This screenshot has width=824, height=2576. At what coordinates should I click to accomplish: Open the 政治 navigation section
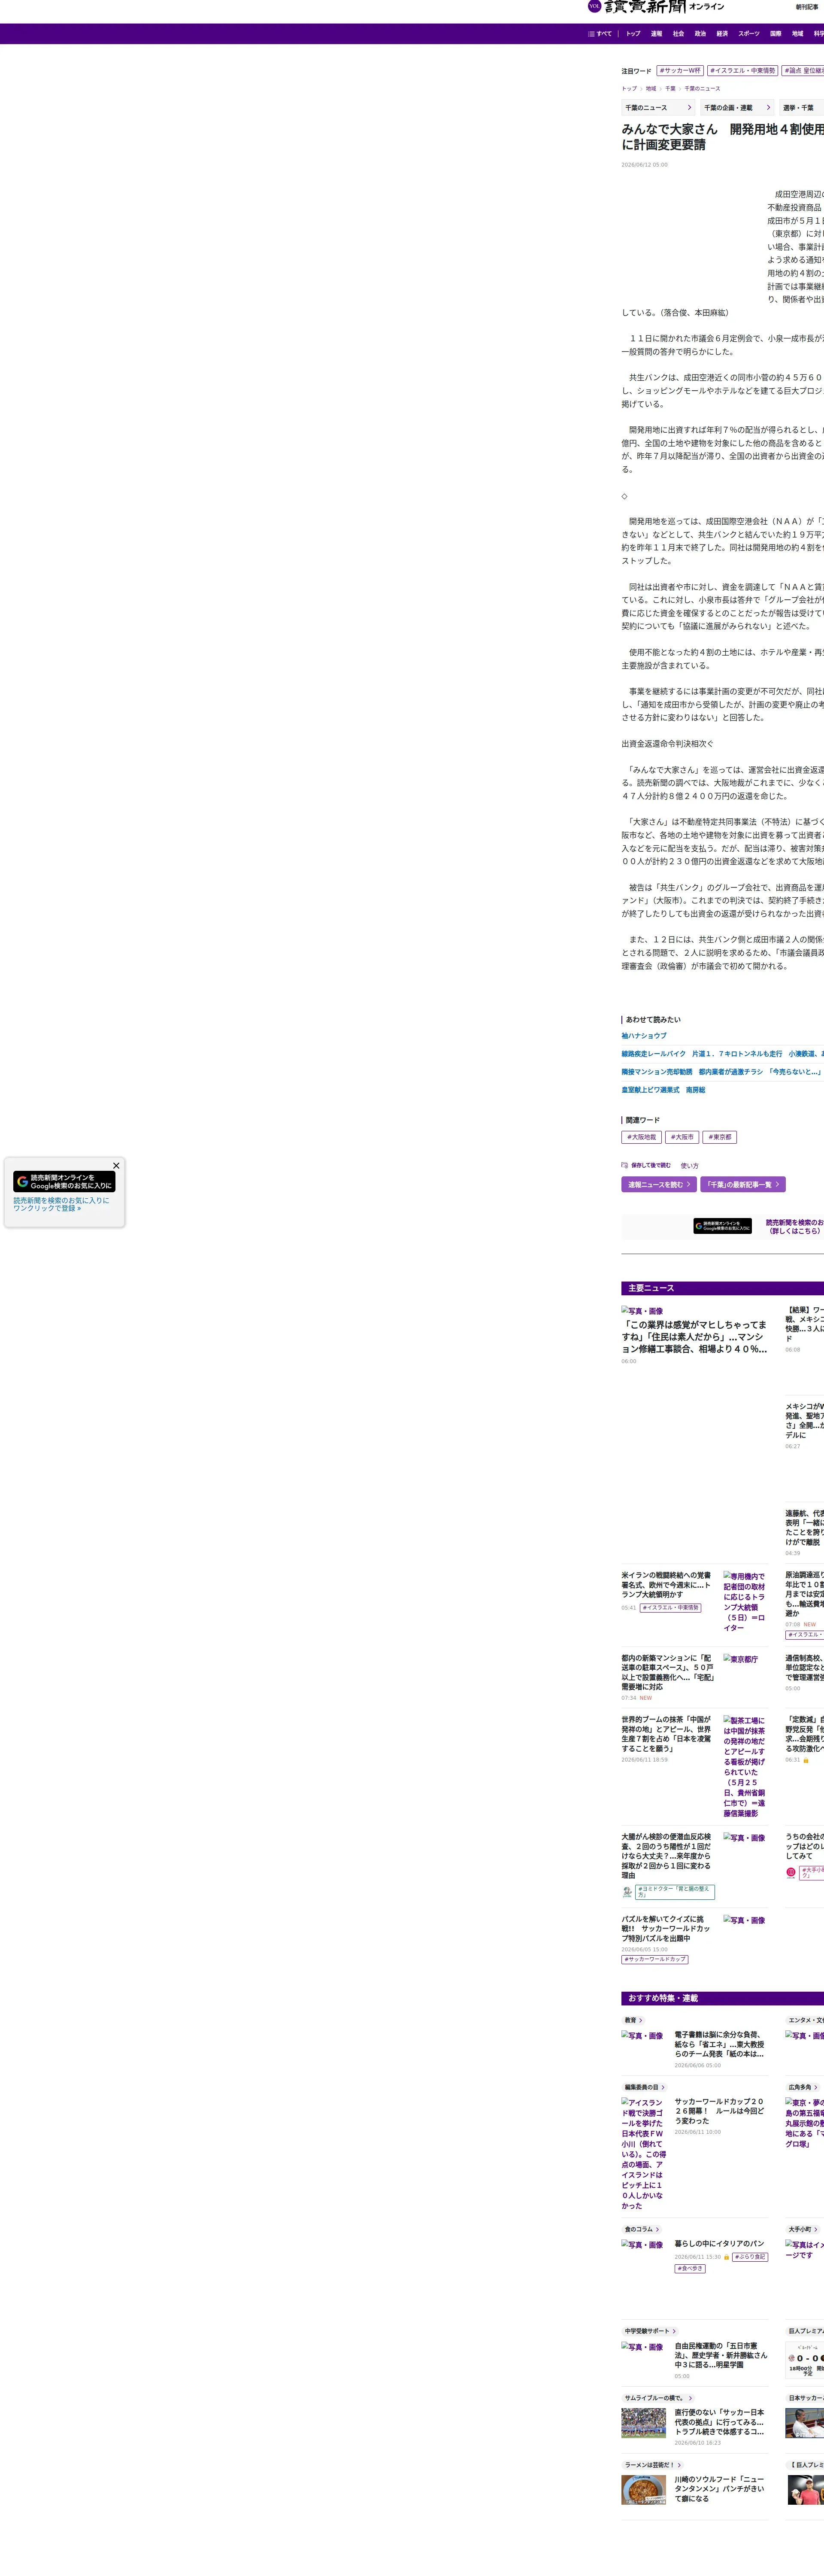(x=700, y=34)
